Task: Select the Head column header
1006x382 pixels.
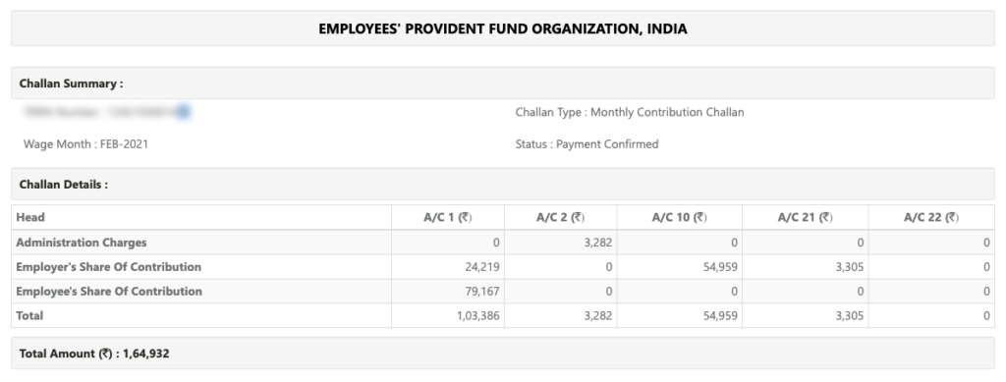Action: pos(30,217)
